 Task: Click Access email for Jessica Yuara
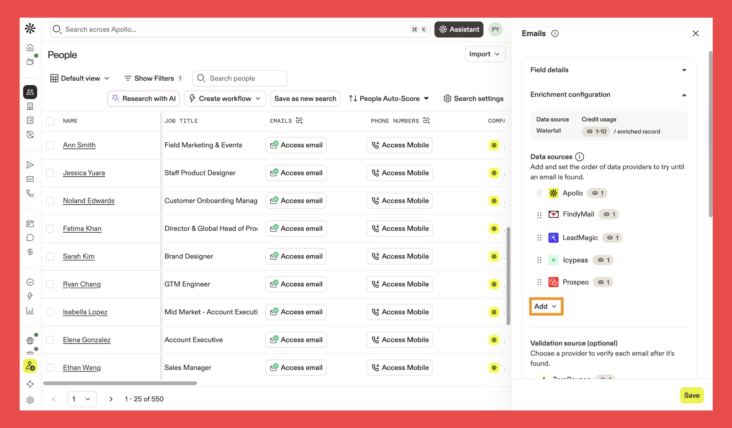pos(296,173)
